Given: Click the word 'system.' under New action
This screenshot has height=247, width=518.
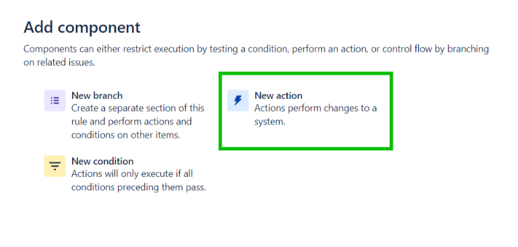Looking at the screenshot, I should 269,122.
